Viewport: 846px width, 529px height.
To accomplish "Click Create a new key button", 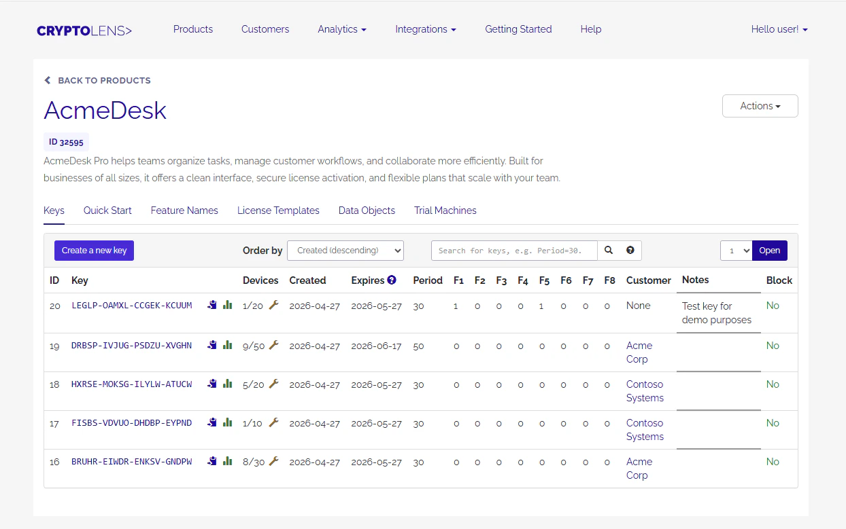I will 95,251.
